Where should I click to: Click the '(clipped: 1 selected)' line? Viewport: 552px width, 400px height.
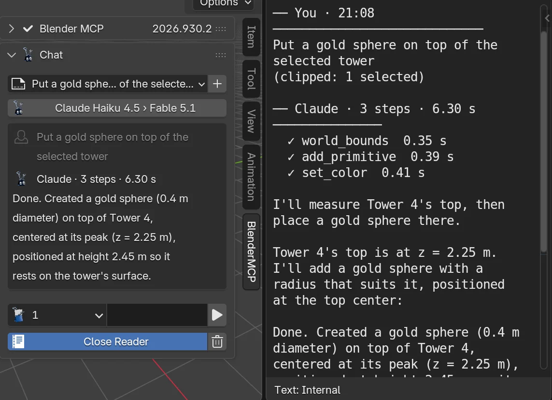pos(349,77)
